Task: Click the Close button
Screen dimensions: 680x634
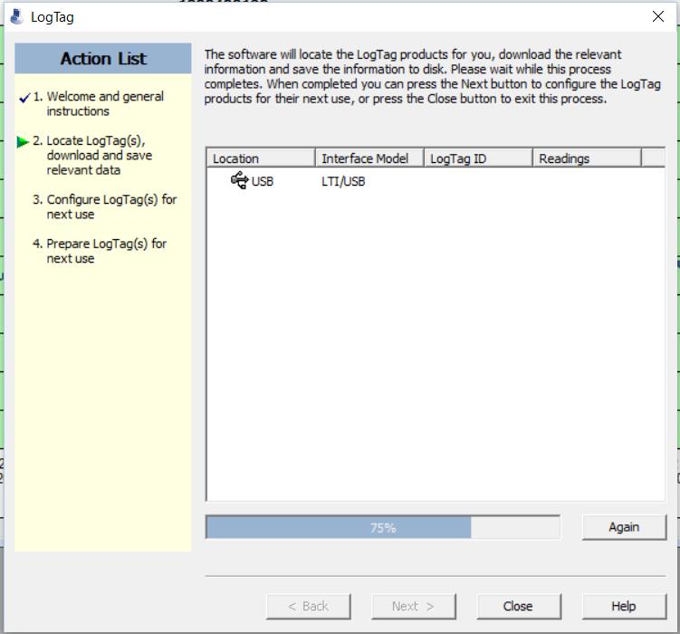Action: pyautogui.click(x=519, y=606)
